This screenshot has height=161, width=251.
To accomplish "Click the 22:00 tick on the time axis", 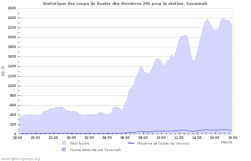I will pyautogui.click(x=53, y=137).
